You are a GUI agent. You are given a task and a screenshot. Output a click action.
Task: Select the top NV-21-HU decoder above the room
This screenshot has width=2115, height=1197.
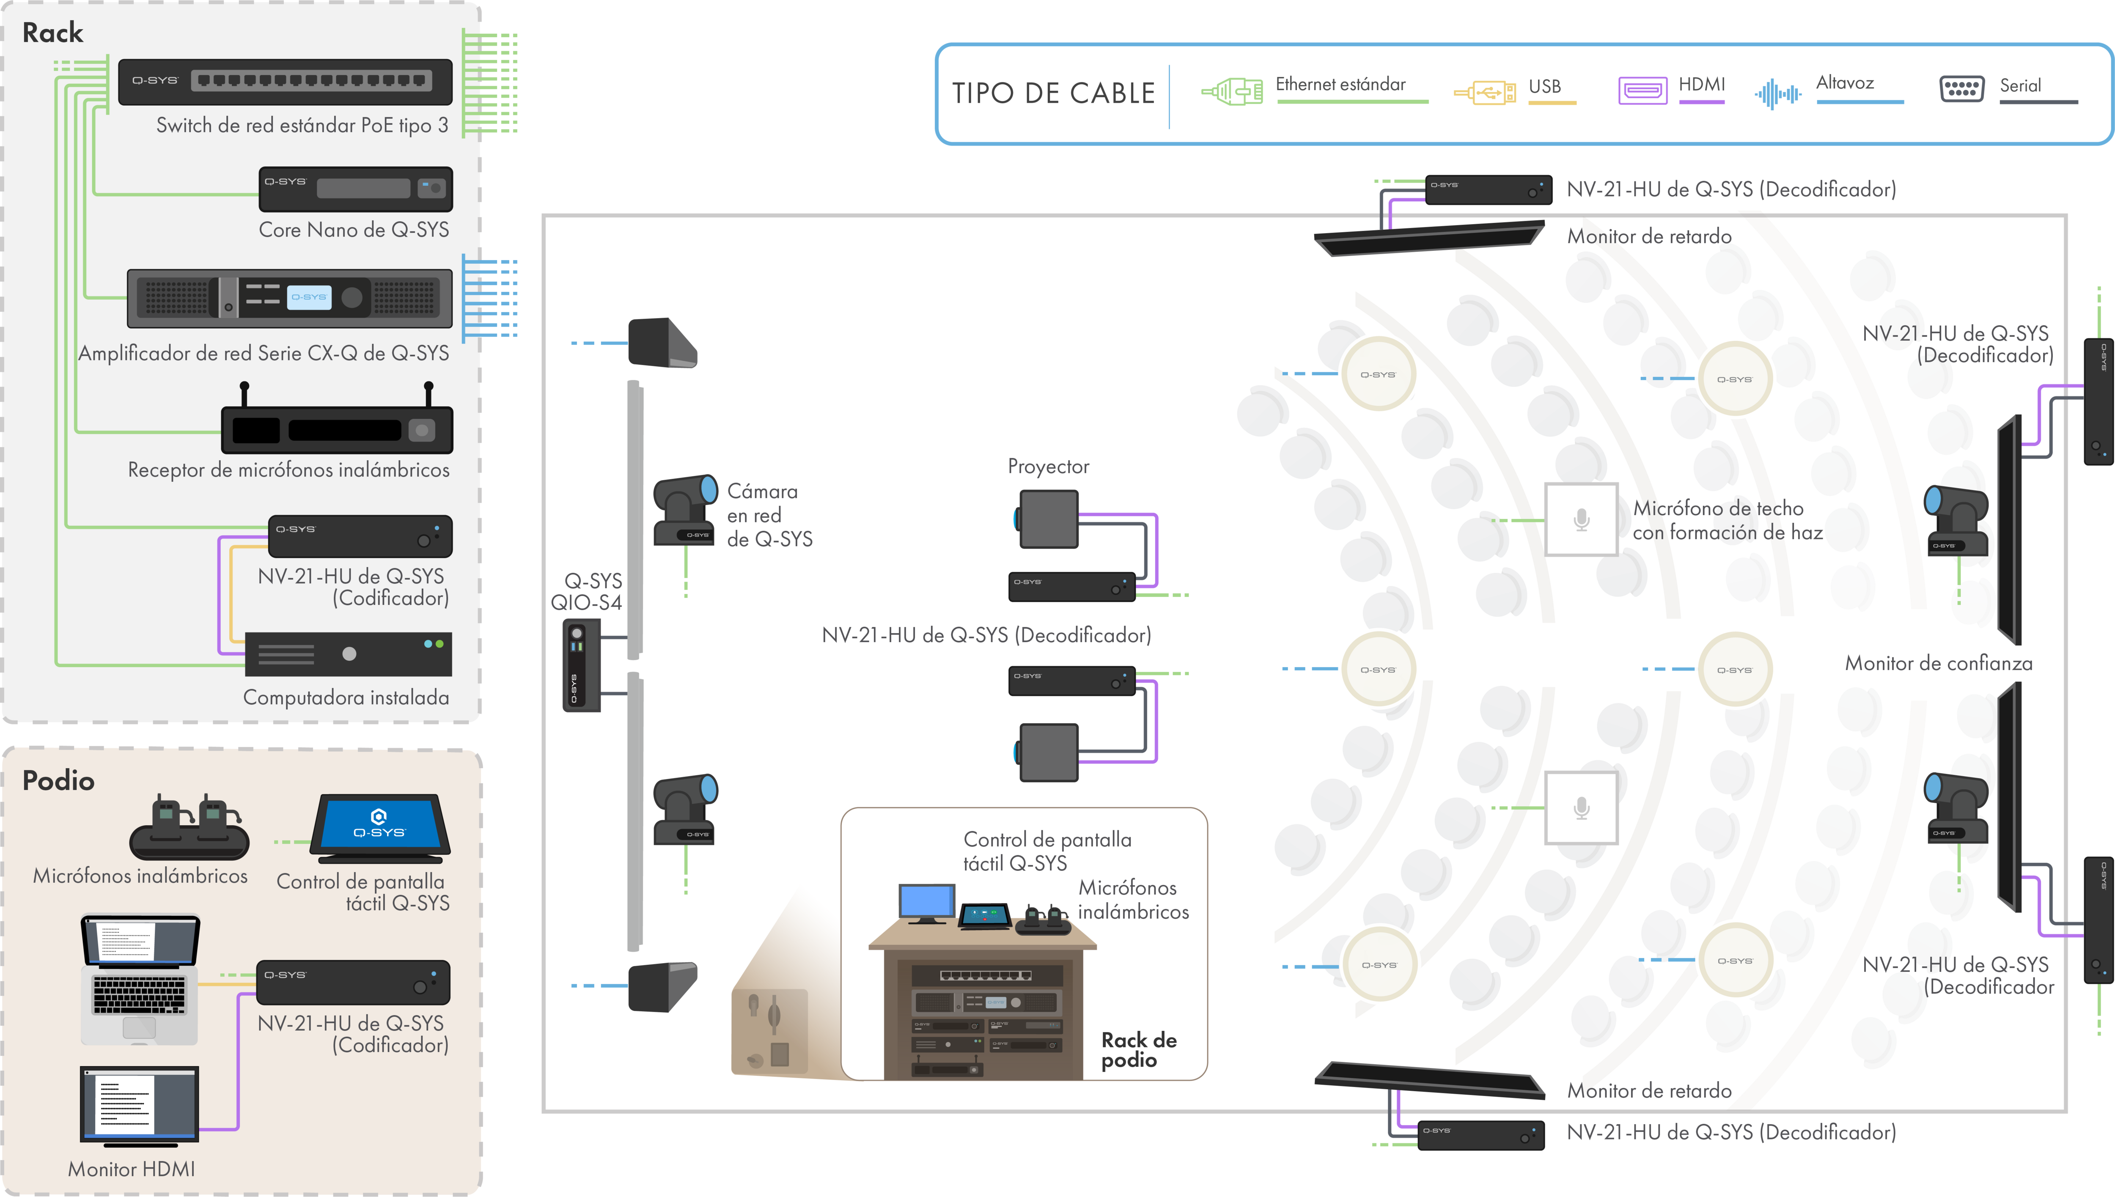pos(1488,190)
